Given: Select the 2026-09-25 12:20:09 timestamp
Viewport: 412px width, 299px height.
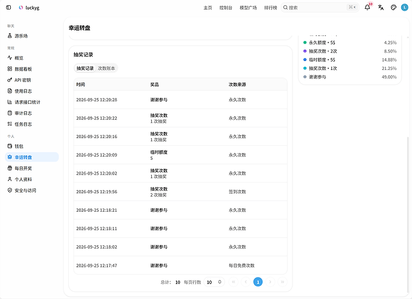Looking at the screenshot, I should pyautogui.click(x=97, y=155).
